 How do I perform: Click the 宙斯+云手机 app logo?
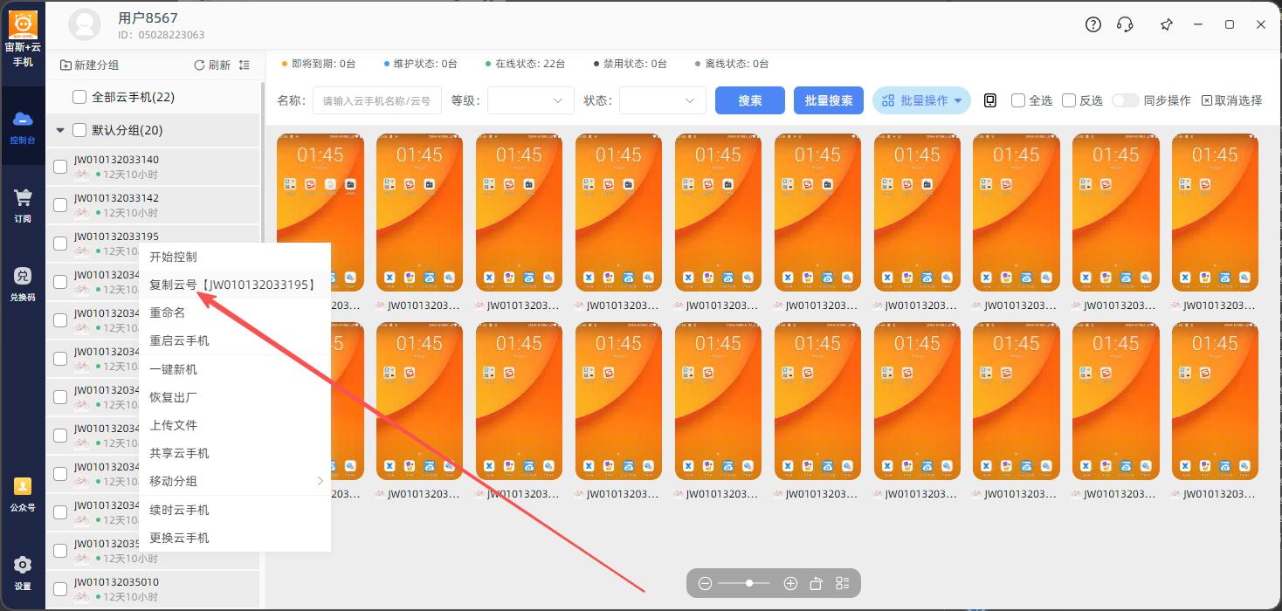[x=23, y=24]
